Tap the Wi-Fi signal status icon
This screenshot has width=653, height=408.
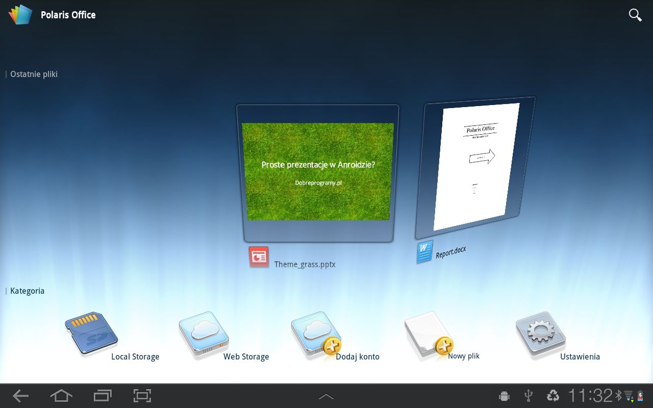[629, 396]
